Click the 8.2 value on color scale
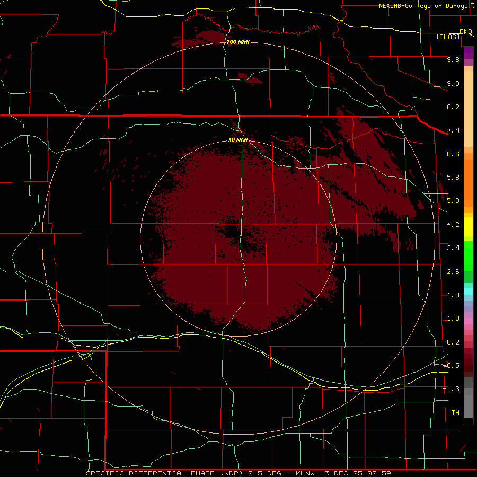 click(453, 107)
